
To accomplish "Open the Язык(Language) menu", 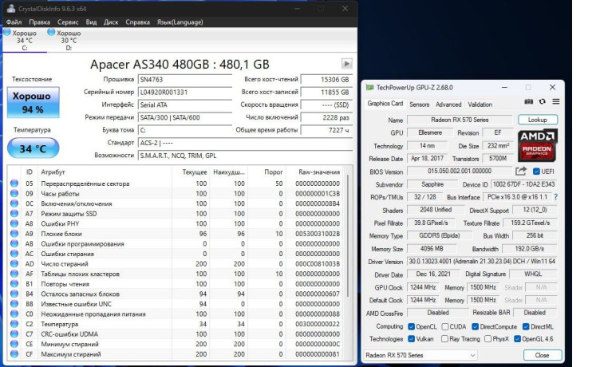I will 180,22.
